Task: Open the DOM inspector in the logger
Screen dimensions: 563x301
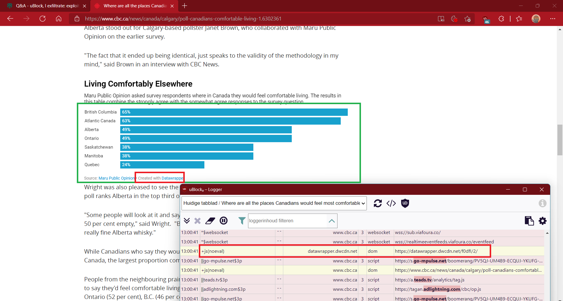Action: coord(391,203)
